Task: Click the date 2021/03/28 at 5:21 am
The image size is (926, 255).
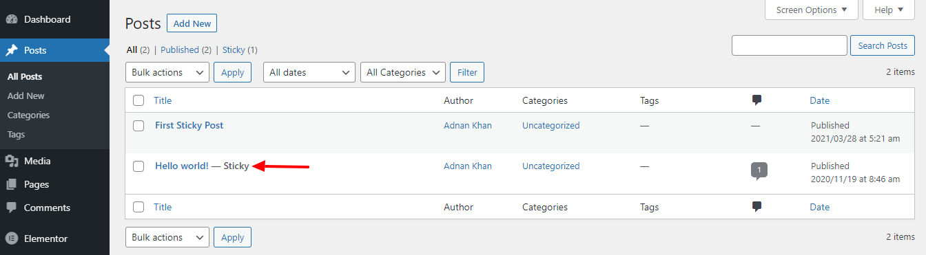Action: (x=855, y=138)
